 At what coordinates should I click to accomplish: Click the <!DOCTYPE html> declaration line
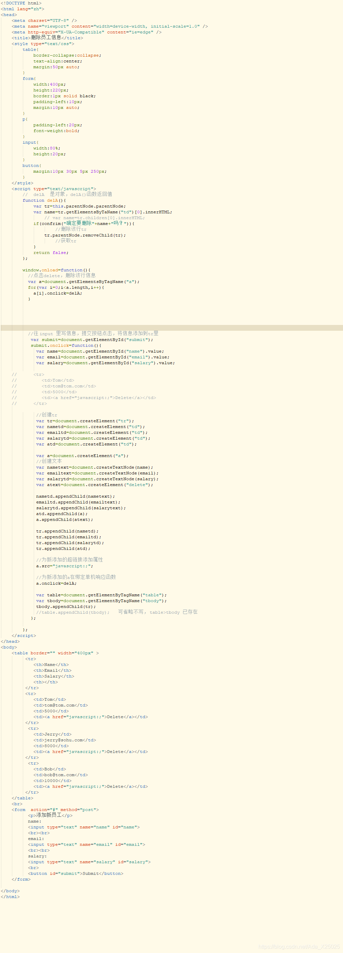pos(21,3)
